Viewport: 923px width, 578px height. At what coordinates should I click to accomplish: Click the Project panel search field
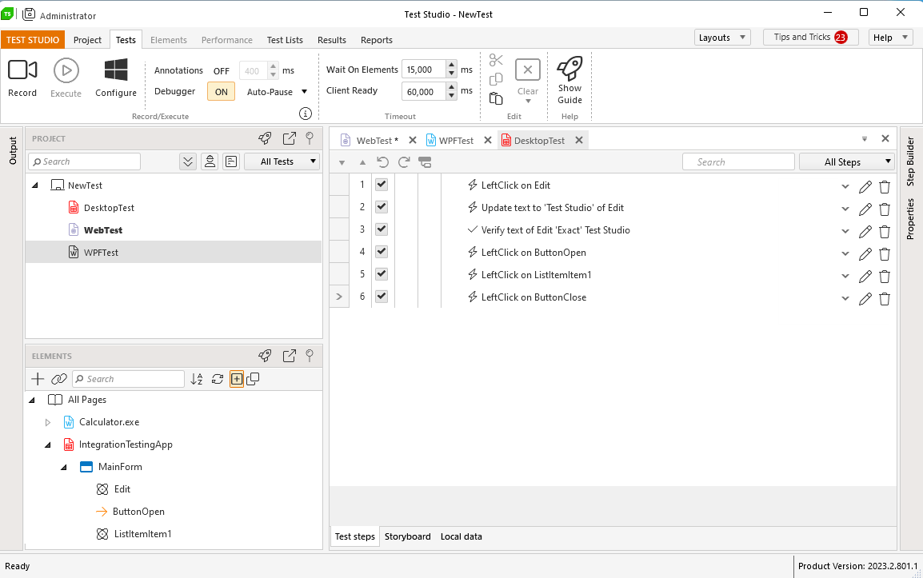click(x=84, y=161)
